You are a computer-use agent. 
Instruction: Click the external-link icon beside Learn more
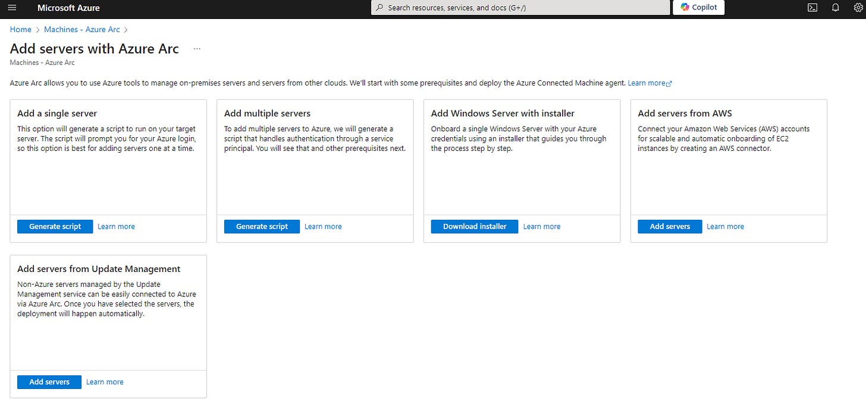click(670, 82)
